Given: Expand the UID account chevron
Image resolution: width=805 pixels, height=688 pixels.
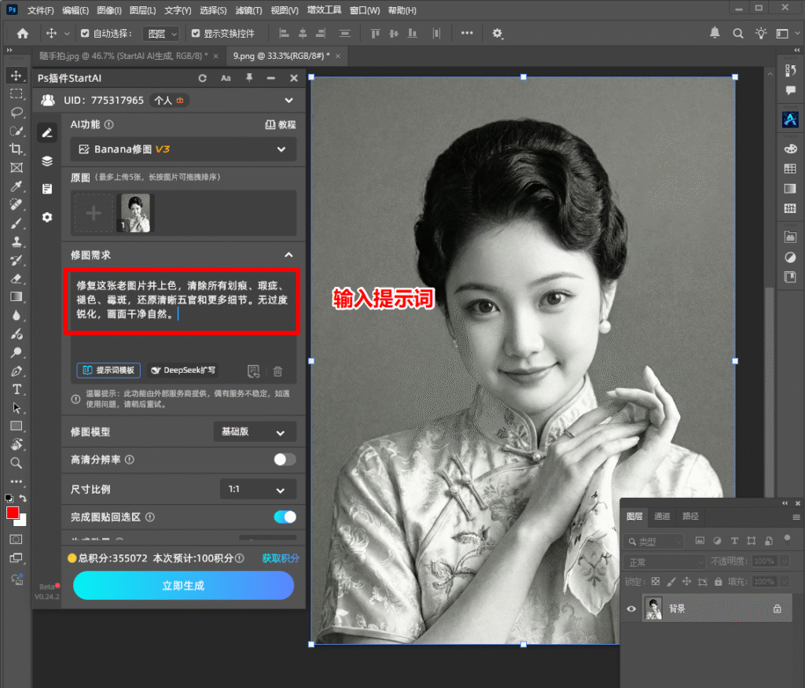Looking at the screenshot, I should pos(289,101).
